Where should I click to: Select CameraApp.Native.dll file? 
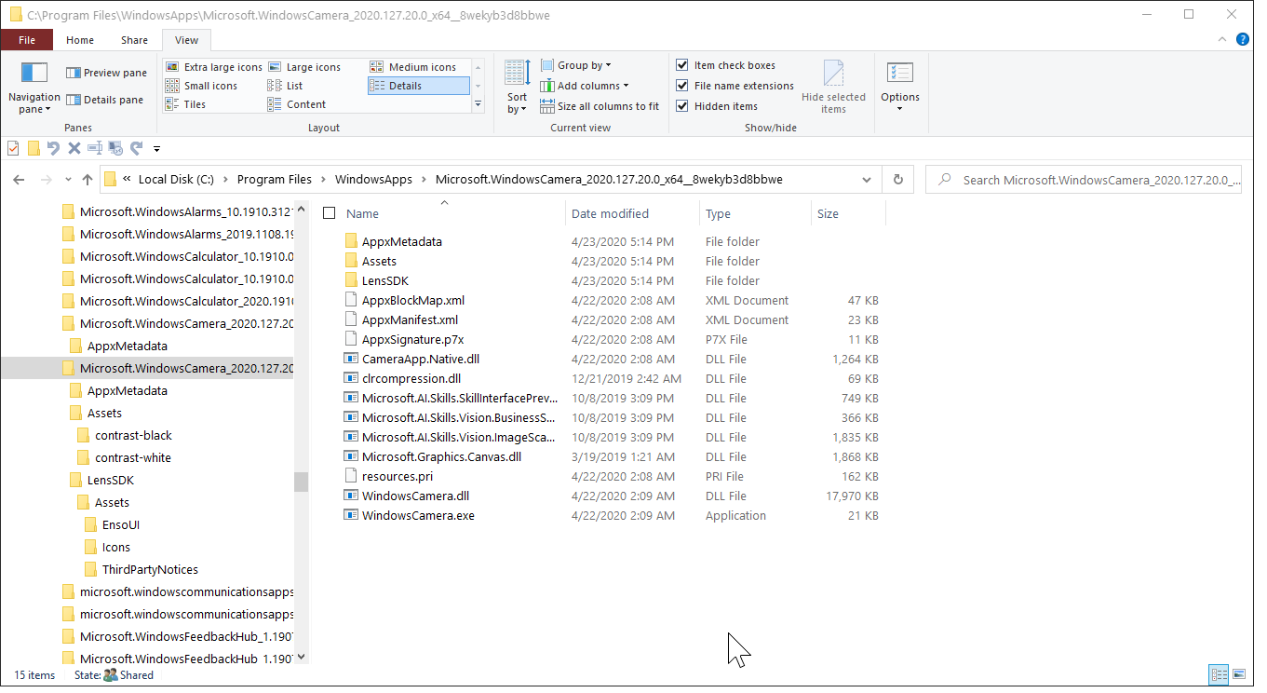tap(421, 359)
